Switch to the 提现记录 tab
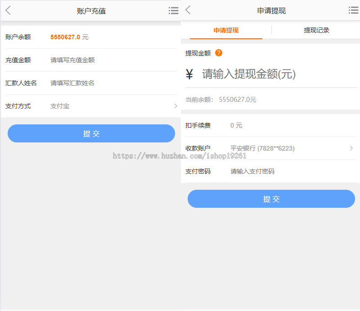 (316, 30)
